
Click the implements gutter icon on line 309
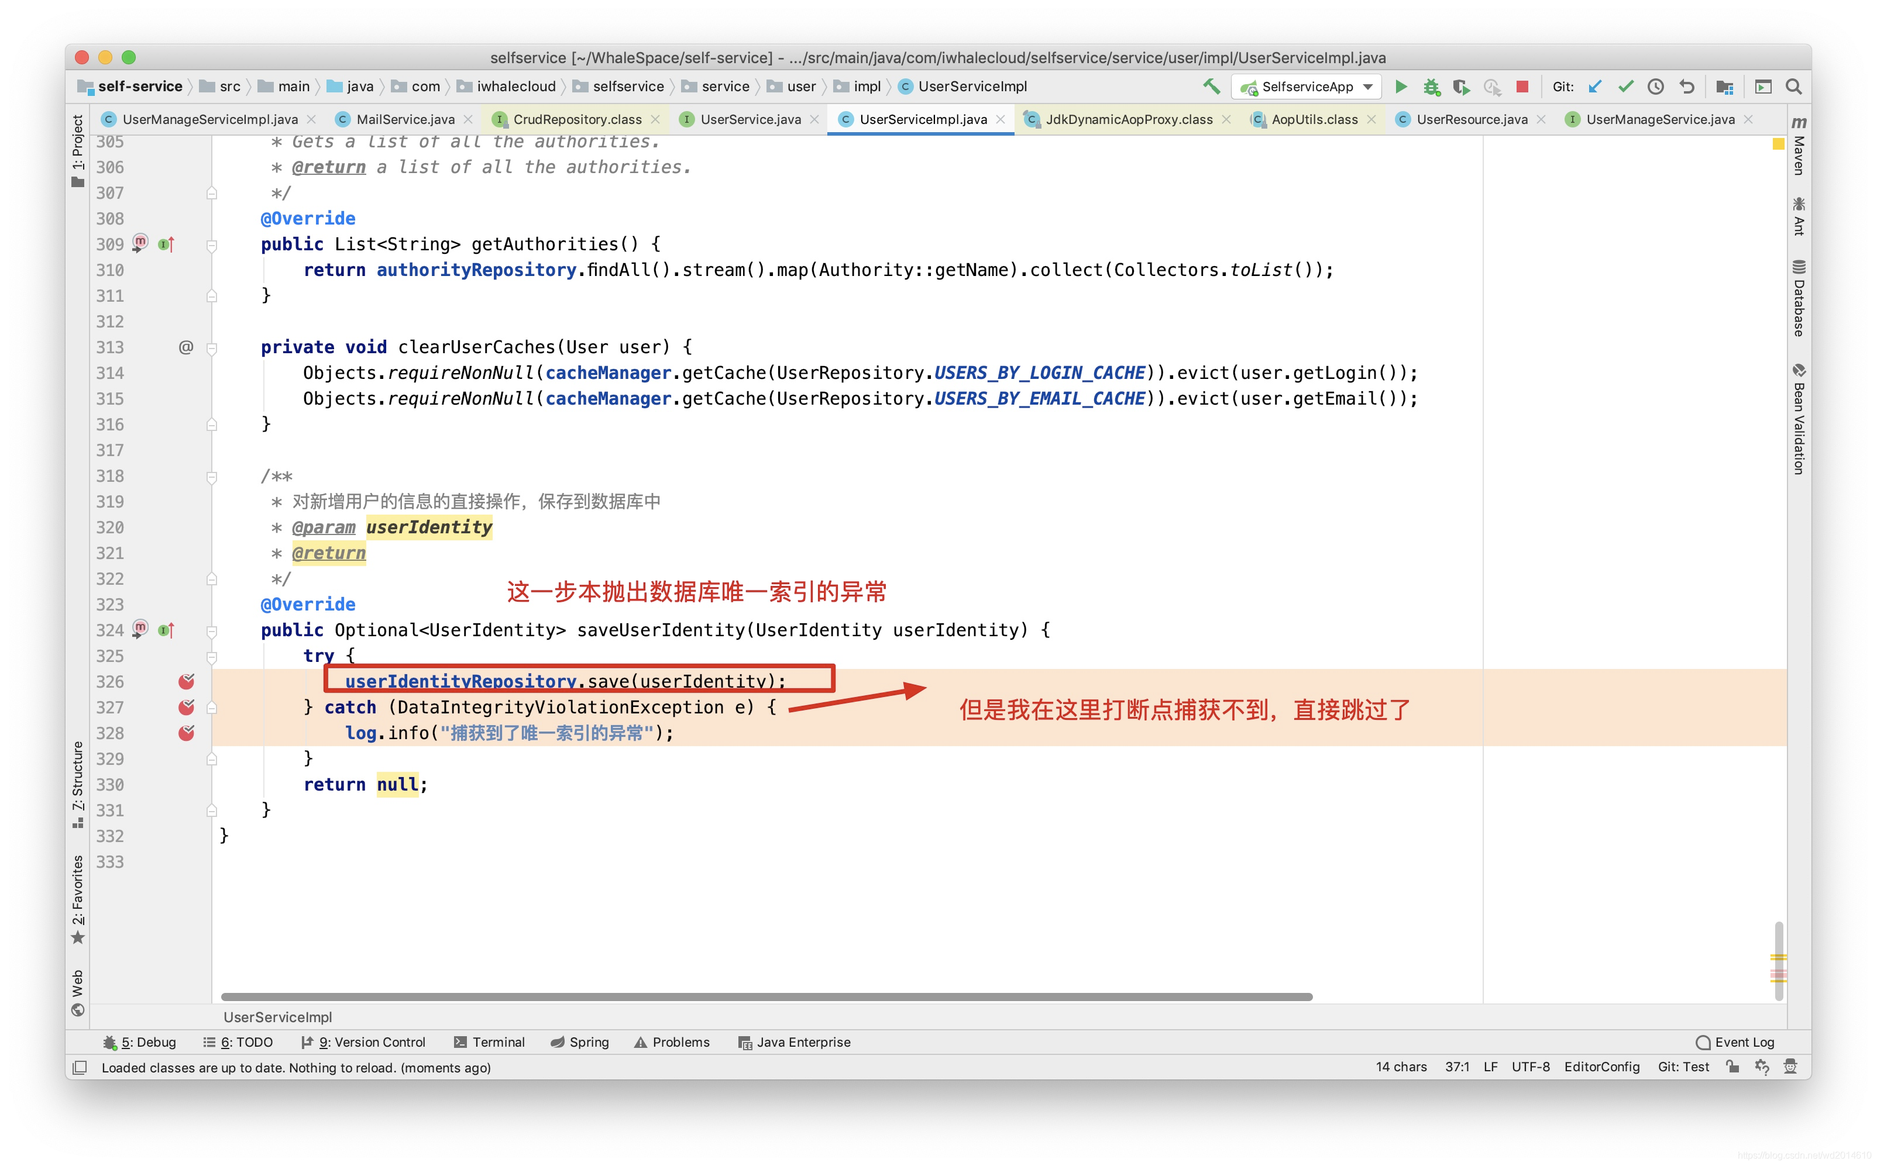166,244
